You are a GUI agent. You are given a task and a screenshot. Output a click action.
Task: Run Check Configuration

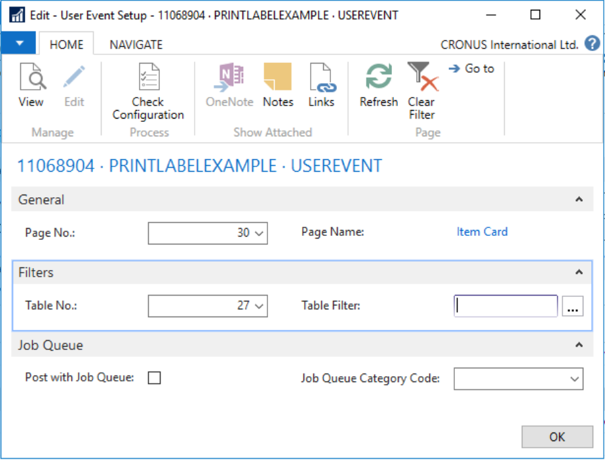[x=148, y=92]
